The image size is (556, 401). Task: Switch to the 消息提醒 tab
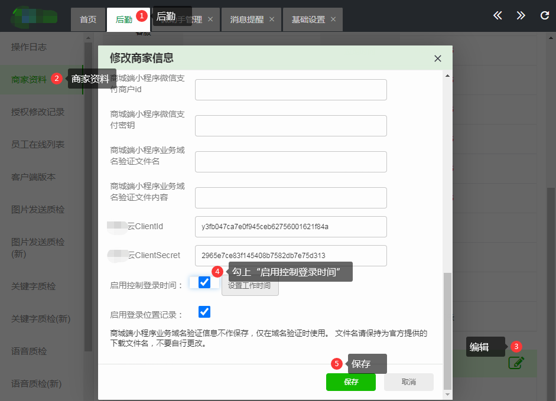(246, 19)
